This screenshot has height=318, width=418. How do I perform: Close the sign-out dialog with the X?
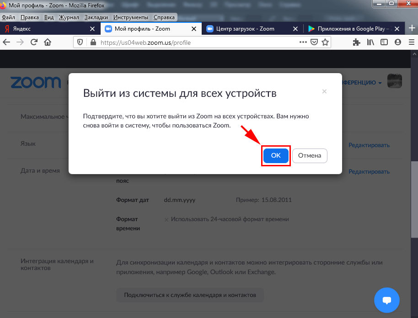point(324,91)
